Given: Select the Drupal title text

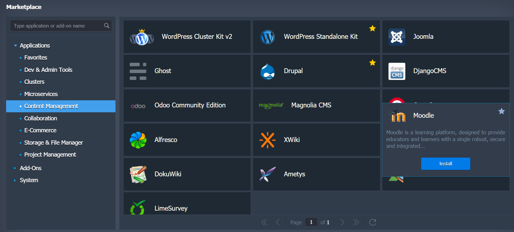Looking at the screenshot, I should pos(293,71).
